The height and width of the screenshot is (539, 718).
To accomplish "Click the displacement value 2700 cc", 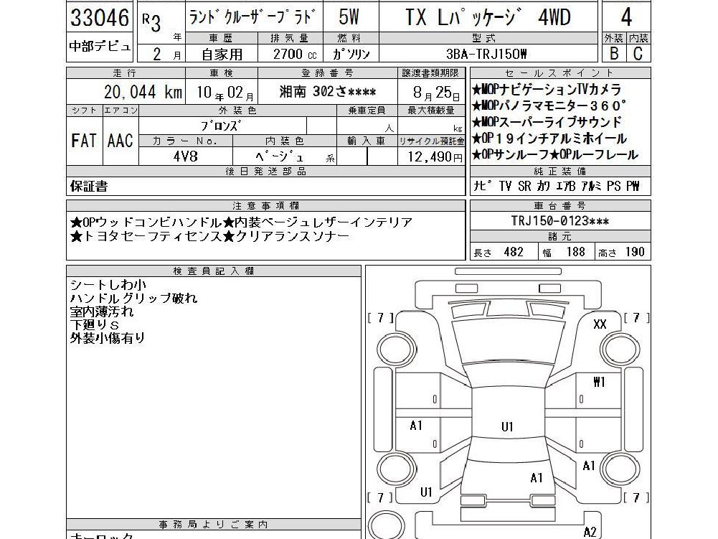I will point(294,54).
